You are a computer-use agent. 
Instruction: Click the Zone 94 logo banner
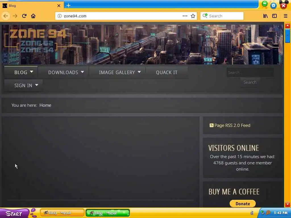(x=38, y=41)
